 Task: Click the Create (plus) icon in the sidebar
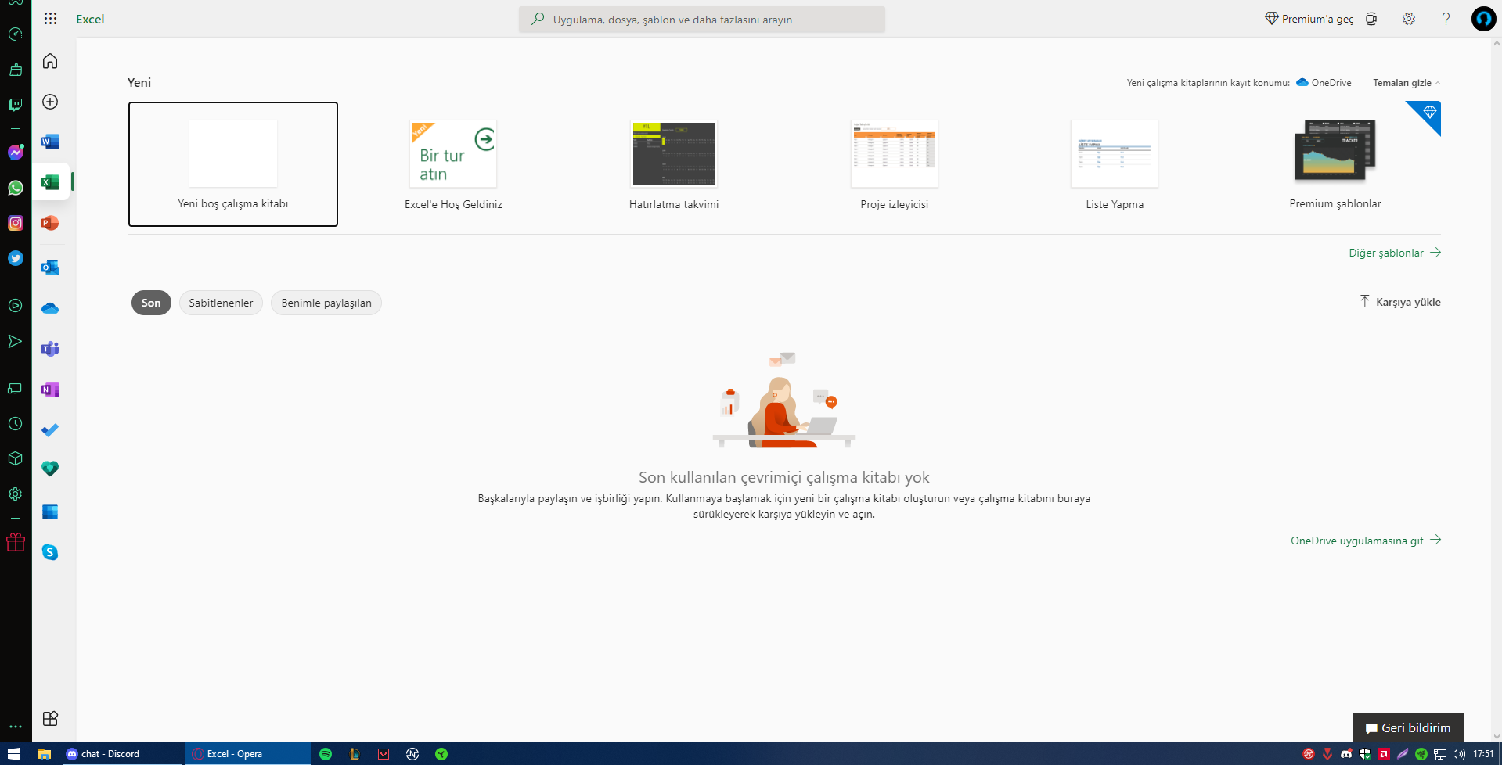pyautogui.click(x=50, y=102)
